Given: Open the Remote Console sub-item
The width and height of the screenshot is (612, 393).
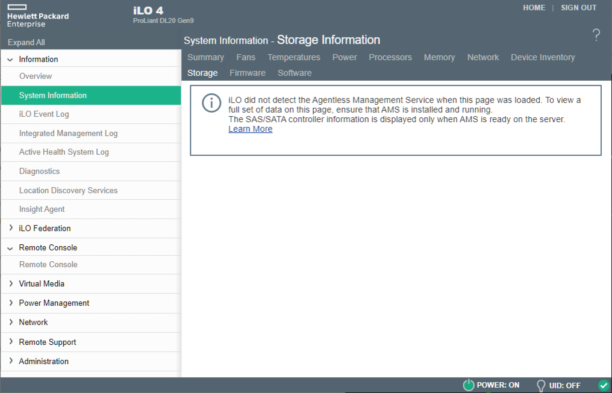Looking at the screenshot, I should [x=91, y=265].
